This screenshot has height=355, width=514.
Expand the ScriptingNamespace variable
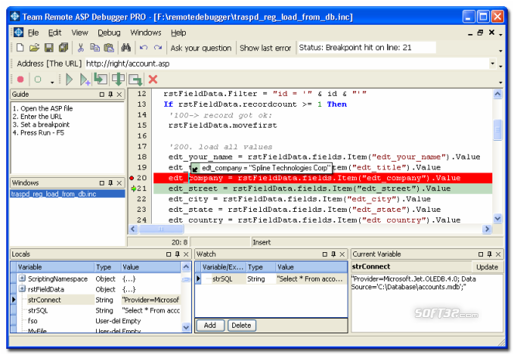point(22,278)
